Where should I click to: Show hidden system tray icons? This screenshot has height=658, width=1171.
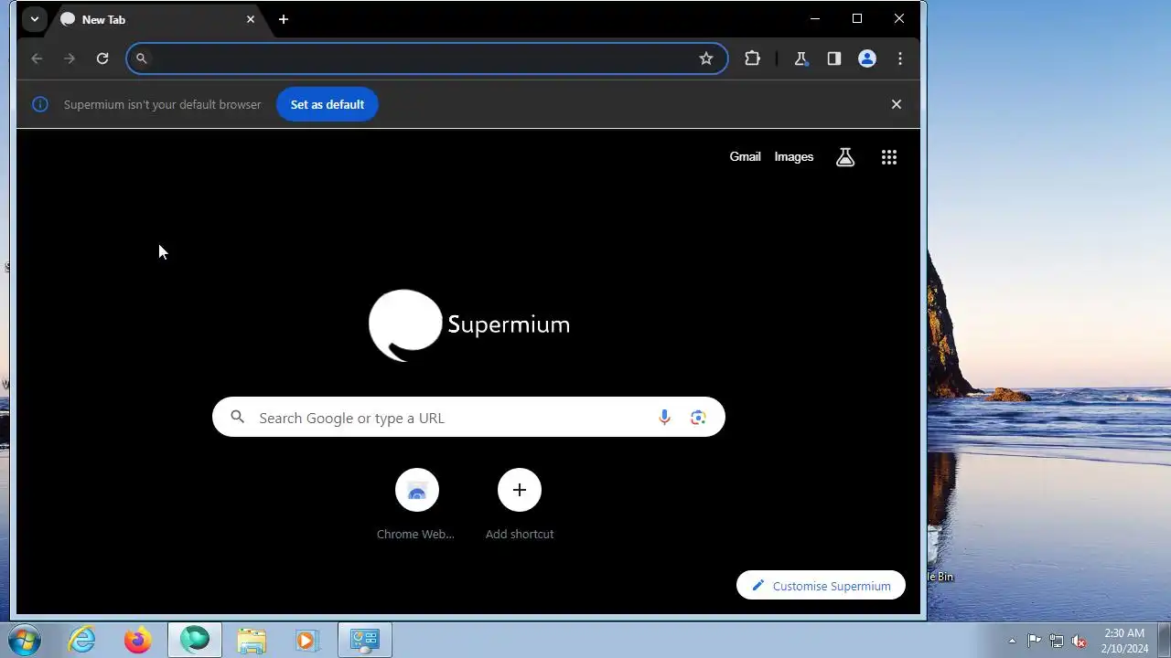1012,641
